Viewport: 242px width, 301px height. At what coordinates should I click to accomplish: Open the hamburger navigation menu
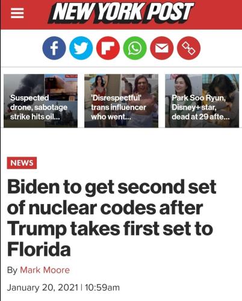coord(17,13)
